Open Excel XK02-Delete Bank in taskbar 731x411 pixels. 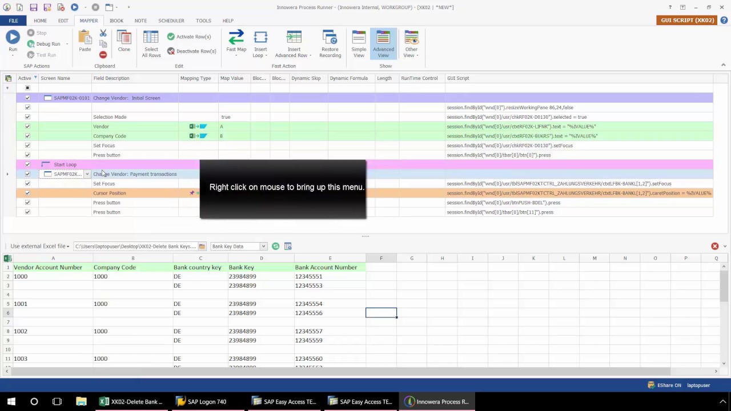[x=131, y=401]
